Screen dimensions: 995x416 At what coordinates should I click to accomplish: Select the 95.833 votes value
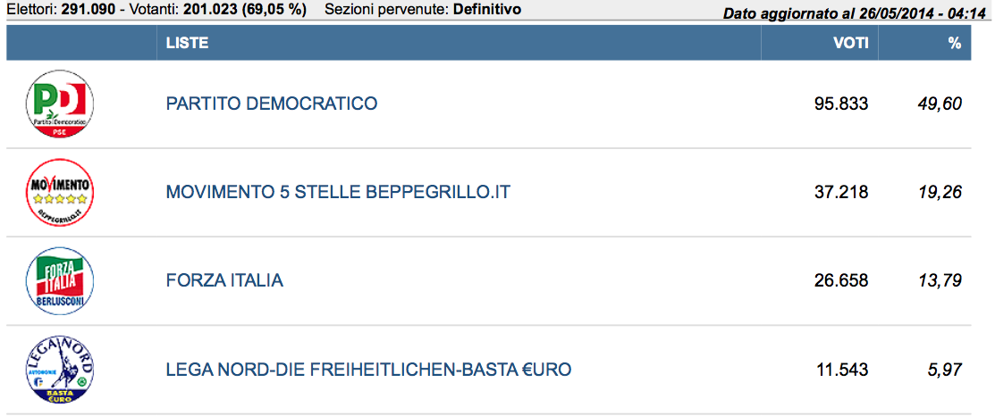pos(841,104)
